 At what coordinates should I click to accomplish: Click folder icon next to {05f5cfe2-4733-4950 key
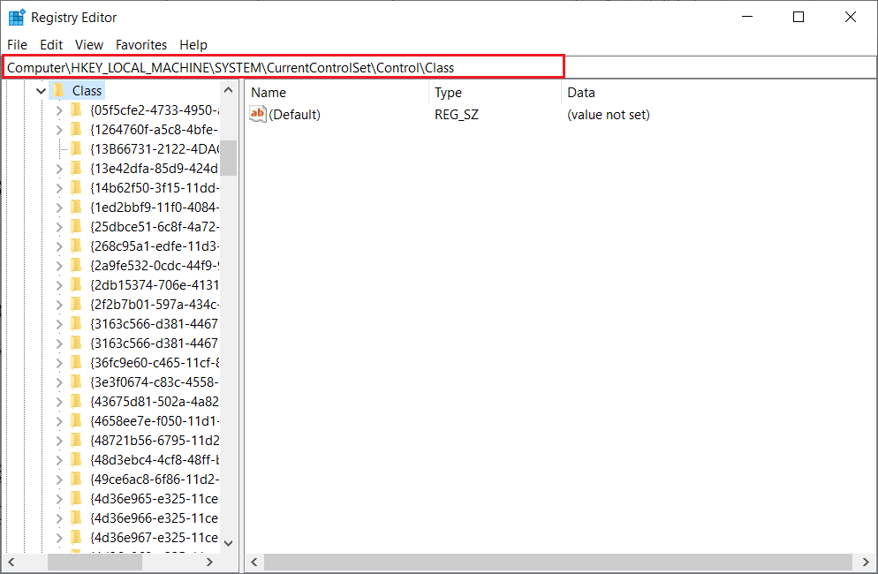tap(77, 110)
